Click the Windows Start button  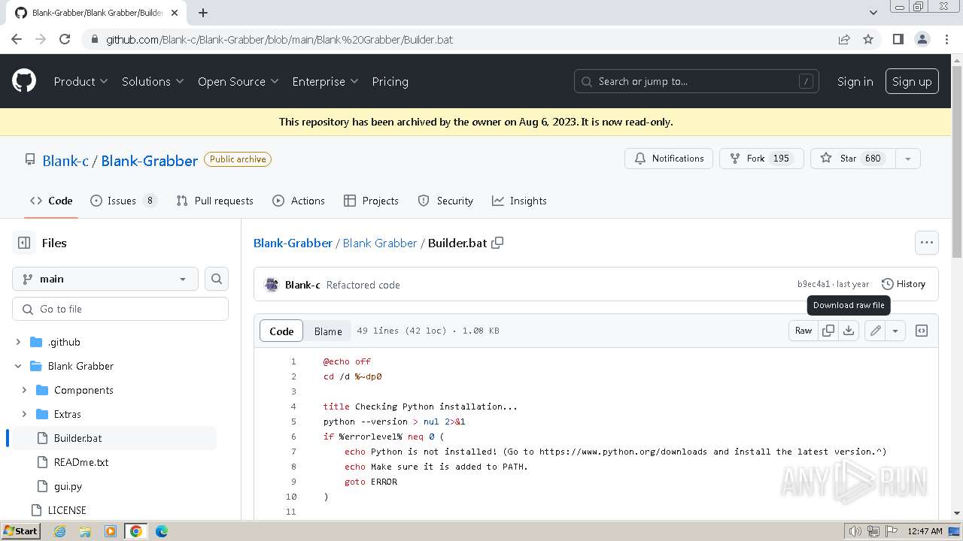coord(20,530)
